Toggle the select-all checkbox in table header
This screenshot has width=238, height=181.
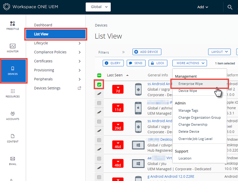pyautogui.click(x=99, y=75)
